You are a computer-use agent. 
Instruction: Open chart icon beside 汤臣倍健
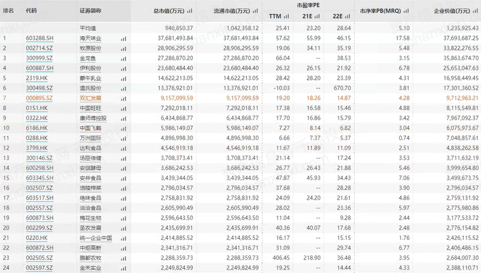click(x=123, y=159)
